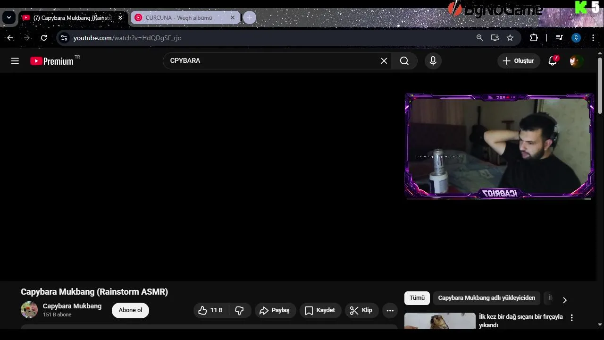Clear the CPYBARA search text
The width and height of the screenshot is (604, 340).
(x=384, y=61)
